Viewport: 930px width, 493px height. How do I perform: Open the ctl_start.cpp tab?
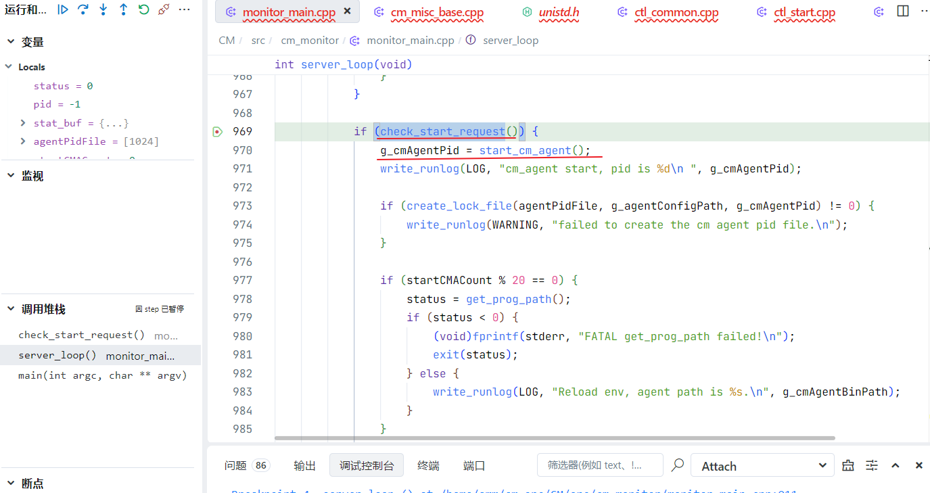pos(805,12)
